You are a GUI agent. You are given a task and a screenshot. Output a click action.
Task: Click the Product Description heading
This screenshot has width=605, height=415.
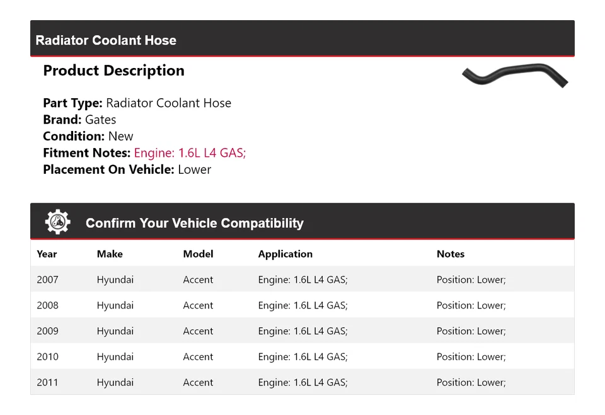(113, 71)
